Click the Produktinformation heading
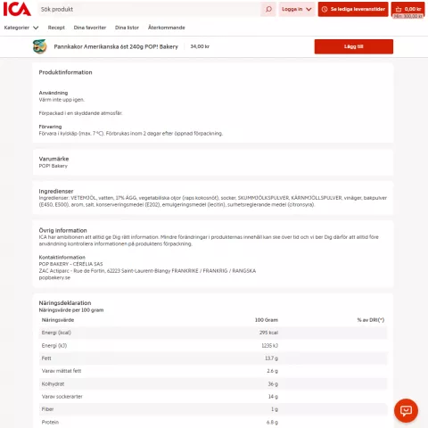428x428 pixels. 65,72
